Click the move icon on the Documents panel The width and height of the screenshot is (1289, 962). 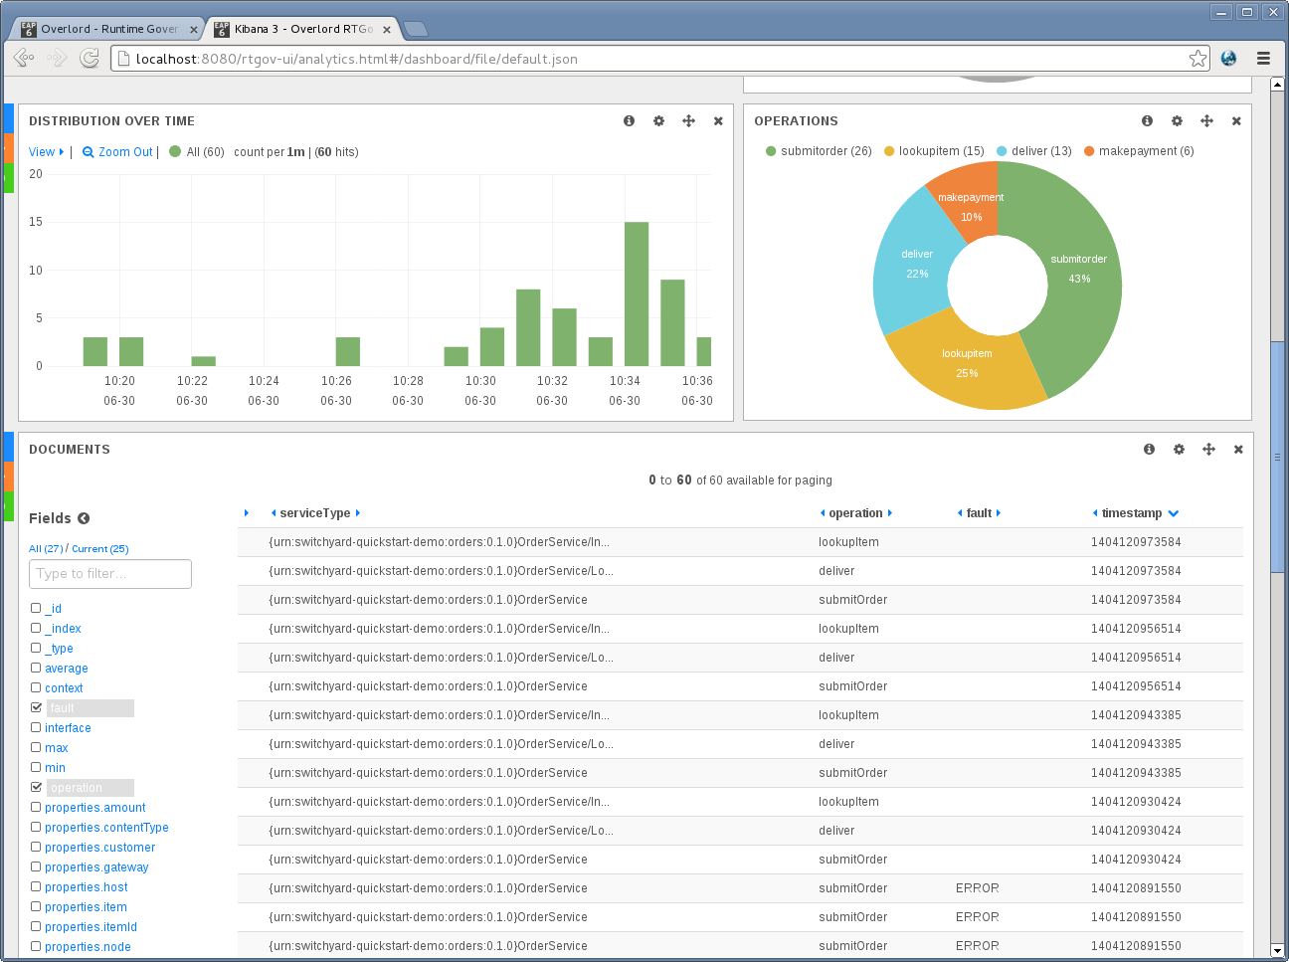[1208, 449]
